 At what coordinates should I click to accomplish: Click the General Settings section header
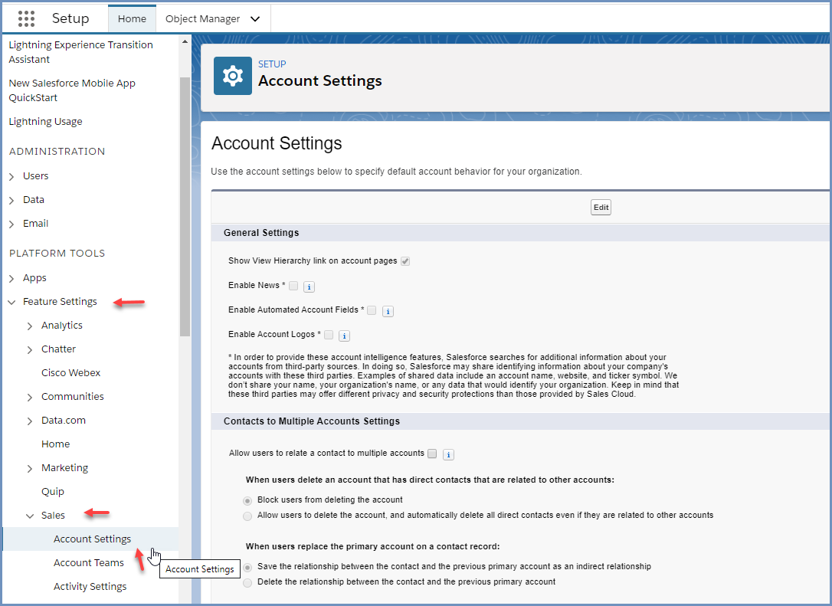tap(261, 232)
